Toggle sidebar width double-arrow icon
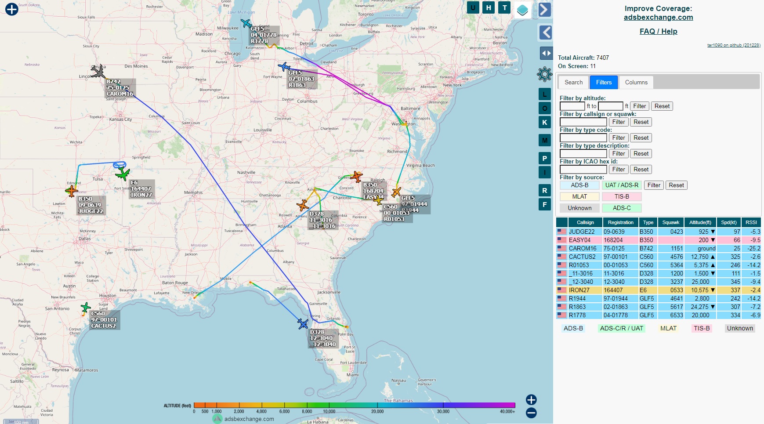Viewport: 764px width, 424px height. coord(546,53)
